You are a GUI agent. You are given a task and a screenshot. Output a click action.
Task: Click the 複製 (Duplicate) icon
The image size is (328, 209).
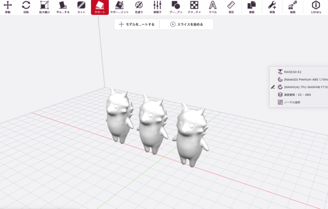(x=251, y=7)
